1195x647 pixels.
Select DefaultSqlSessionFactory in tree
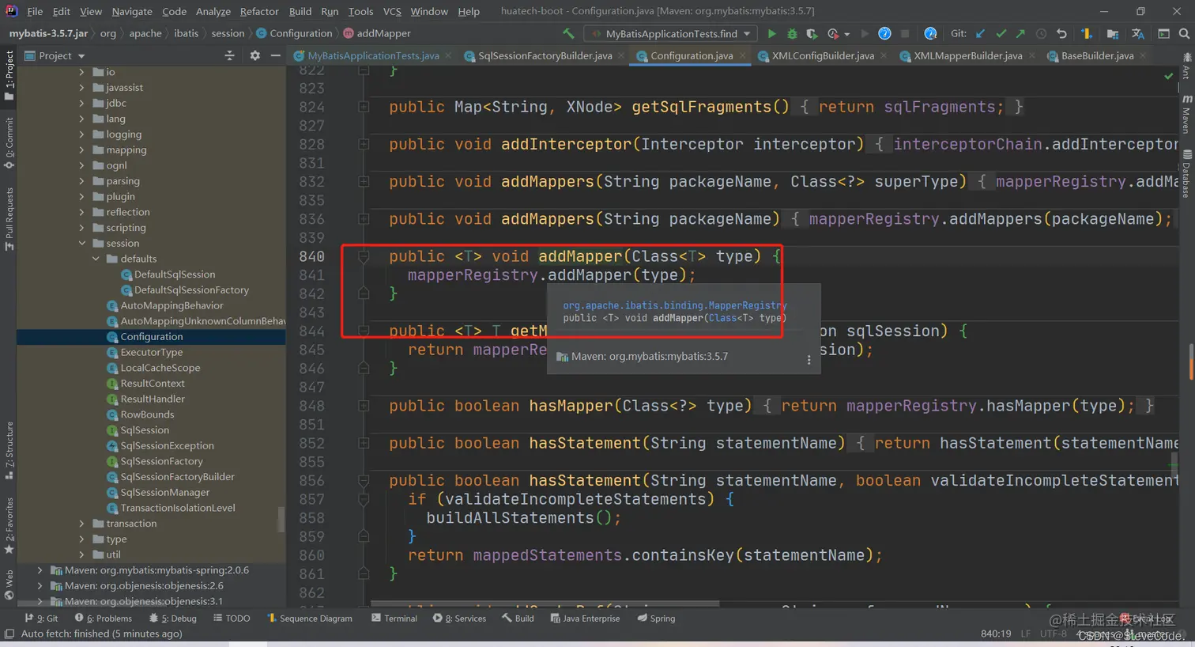(x=191, y=289)
